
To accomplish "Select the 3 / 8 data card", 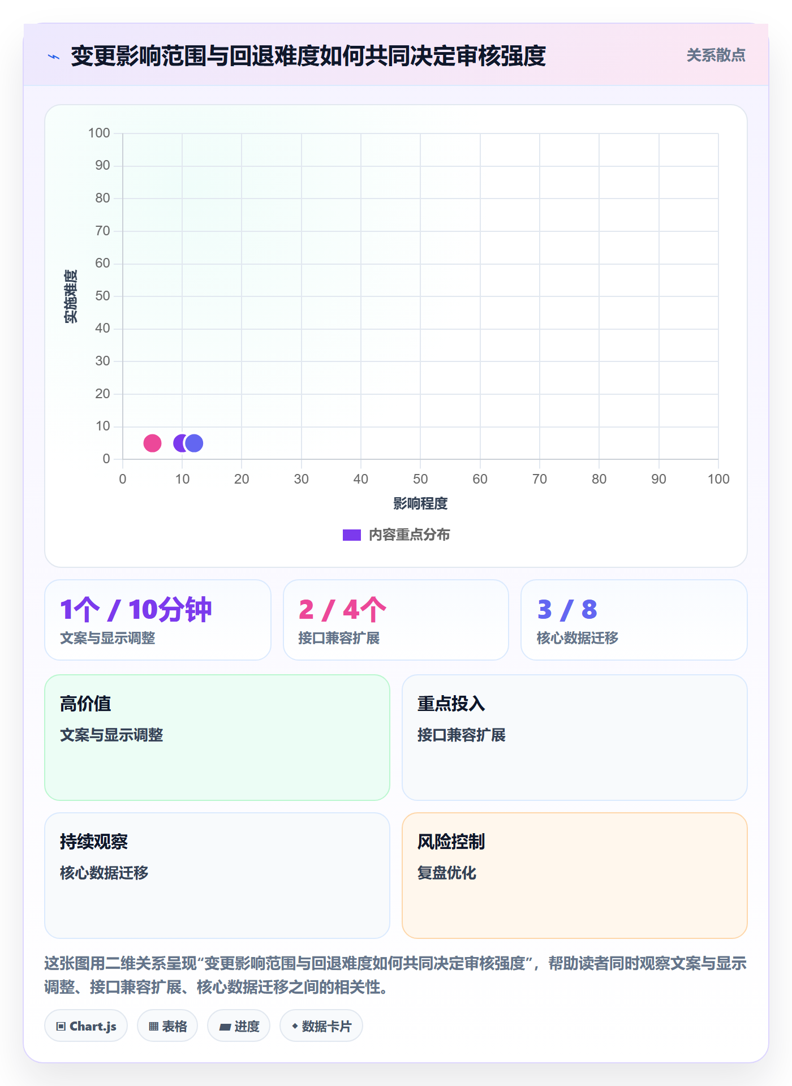I will click(634, 620).
